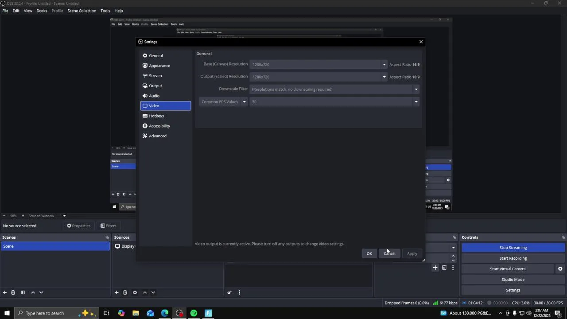
Task: Open the audio mixer three-dot menu
Action: (x=240, y=292)
